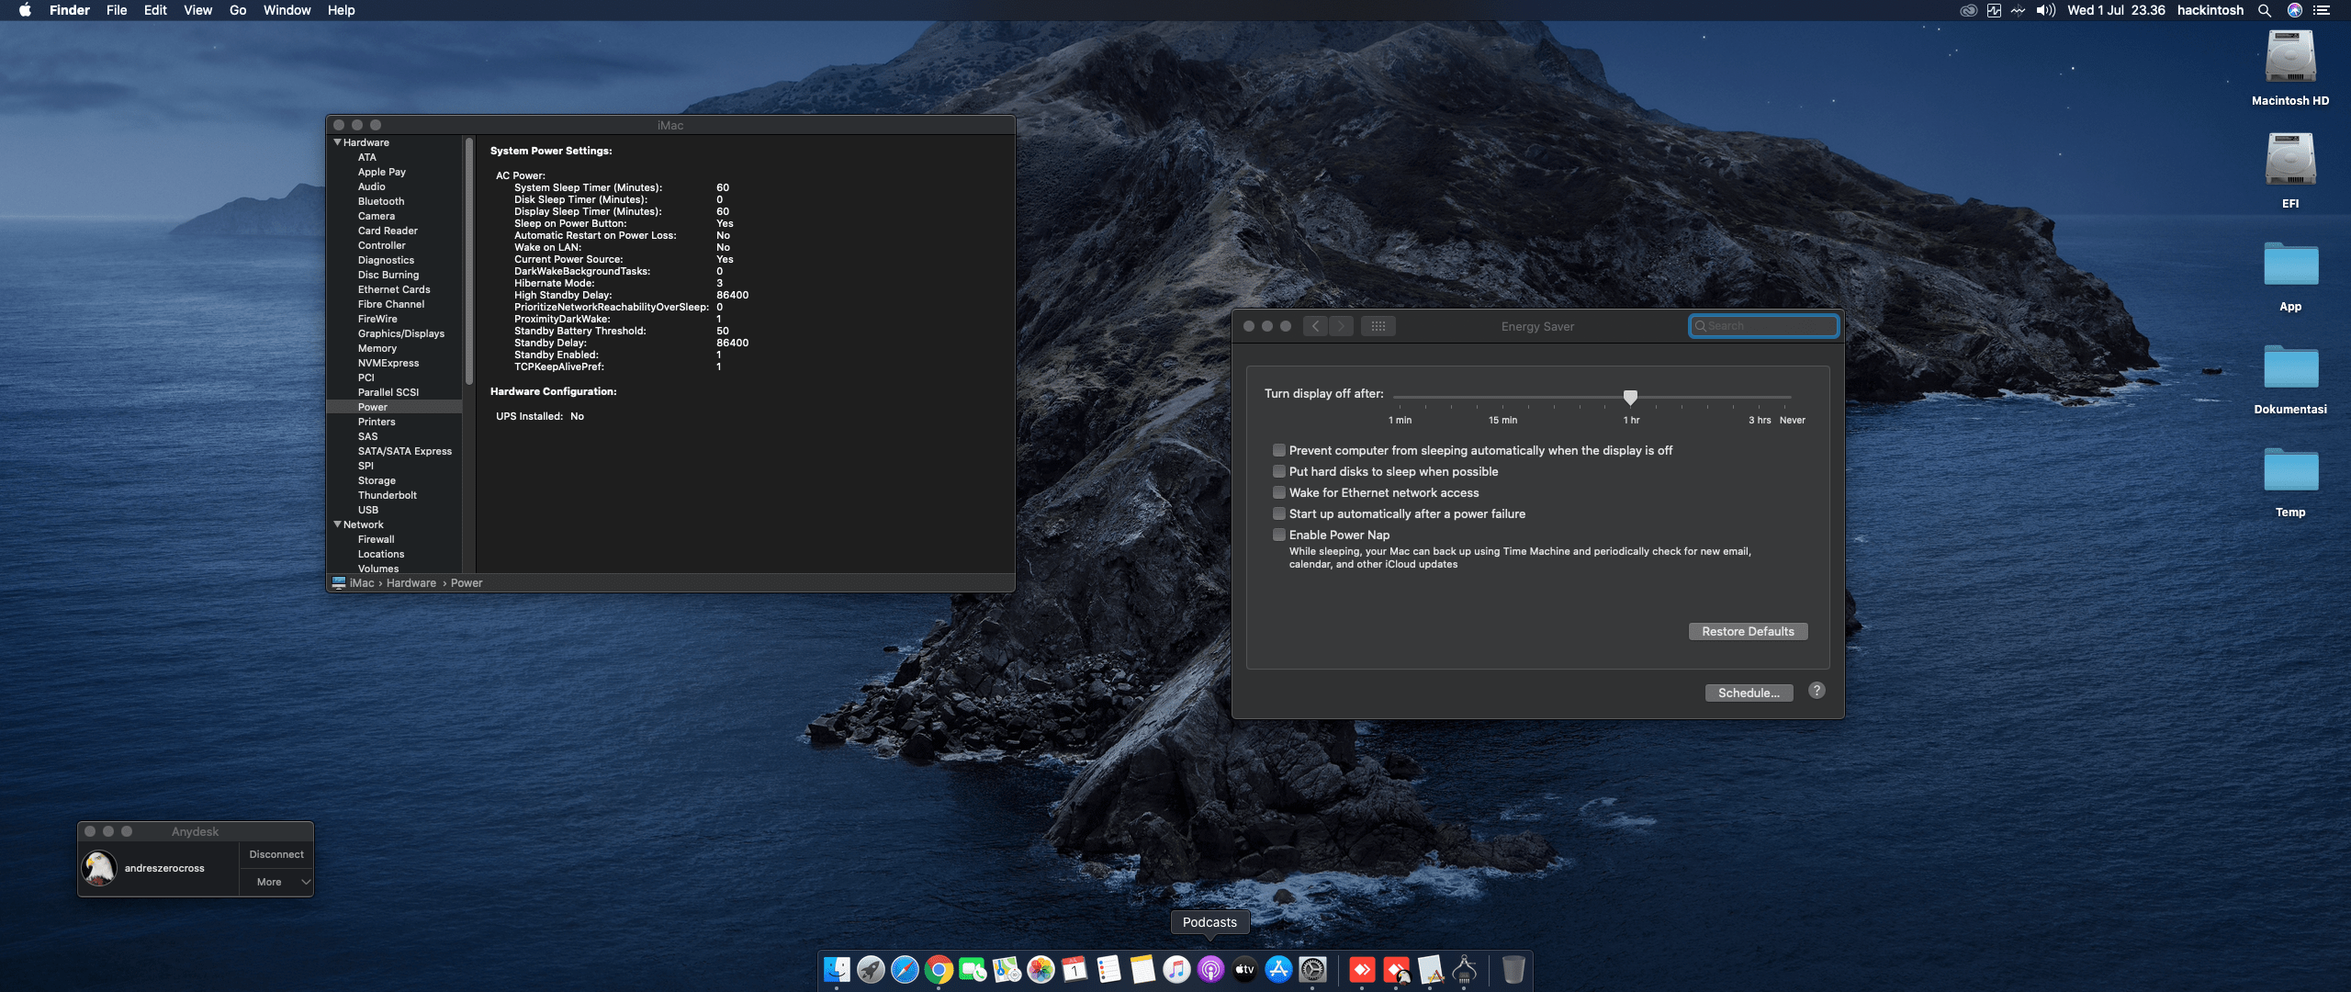Image resolution: width=2351 pixels, height=992 pixels.
Task: Click the help question mark button
Action: [x=1817, y=691]
